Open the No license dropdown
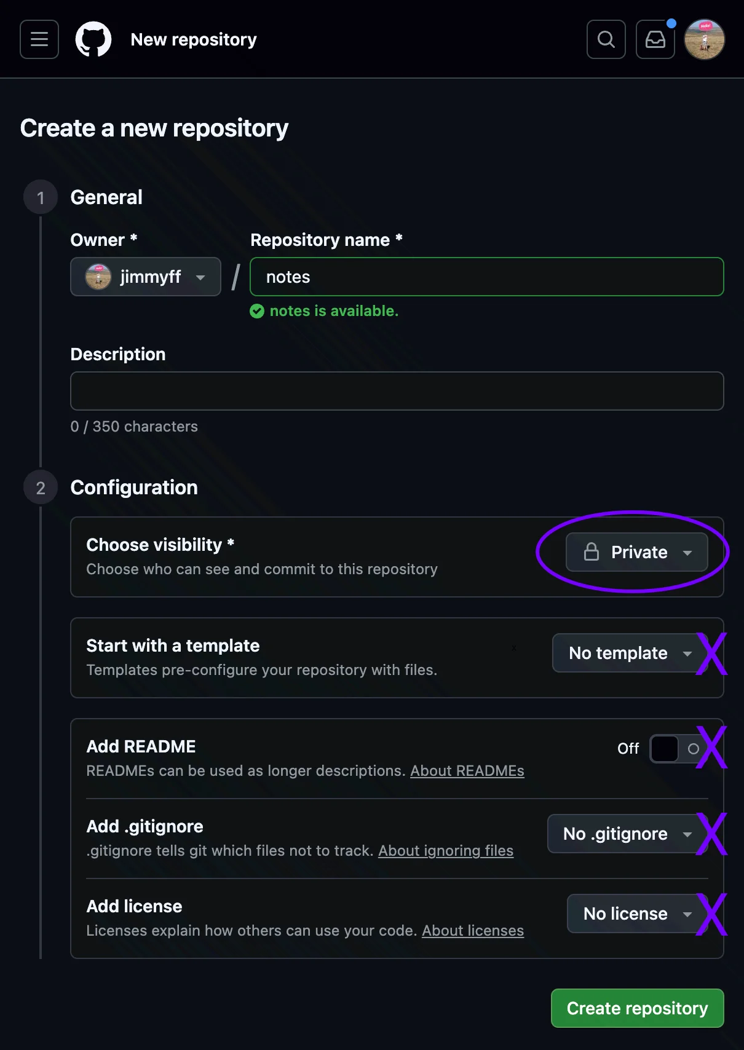Viewport: 744px width, 1050px height. [x=633, y=914]
